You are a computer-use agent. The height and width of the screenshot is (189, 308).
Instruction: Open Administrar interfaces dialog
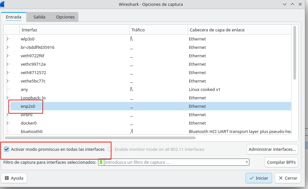click(272, 149)
